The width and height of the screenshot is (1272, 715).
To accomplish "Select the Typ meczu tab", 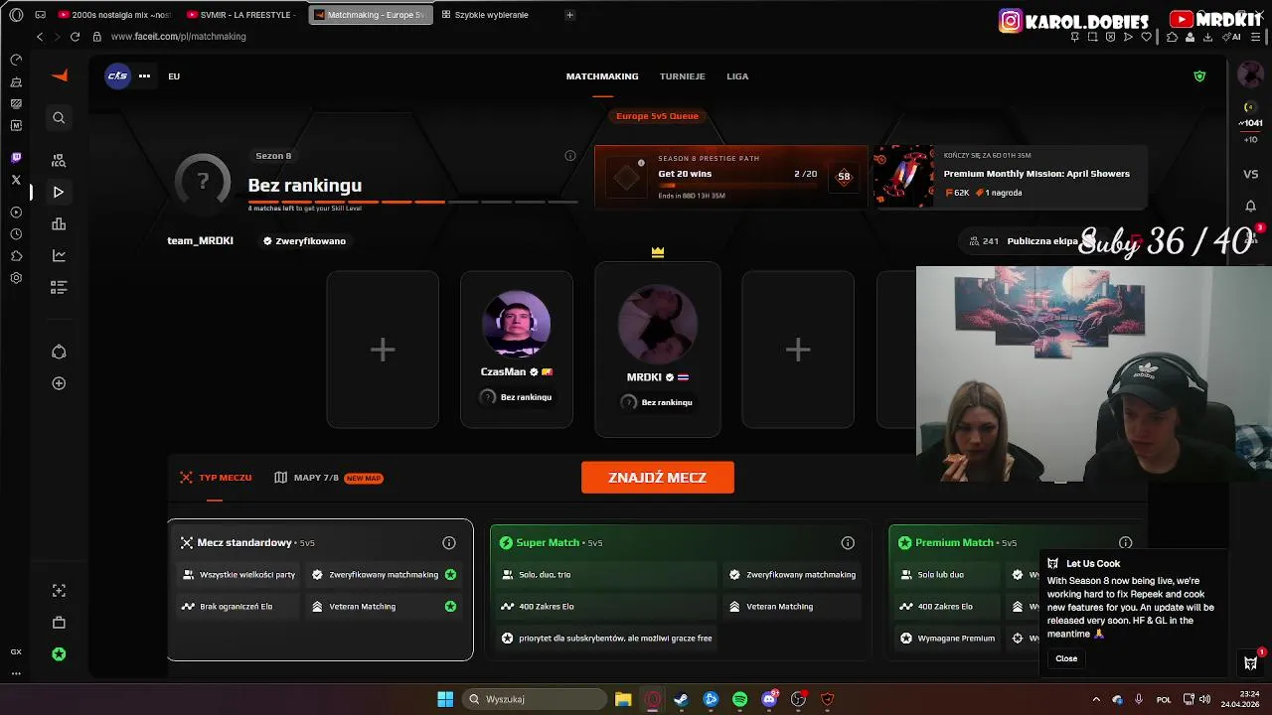I will click(x=216, y=478).
